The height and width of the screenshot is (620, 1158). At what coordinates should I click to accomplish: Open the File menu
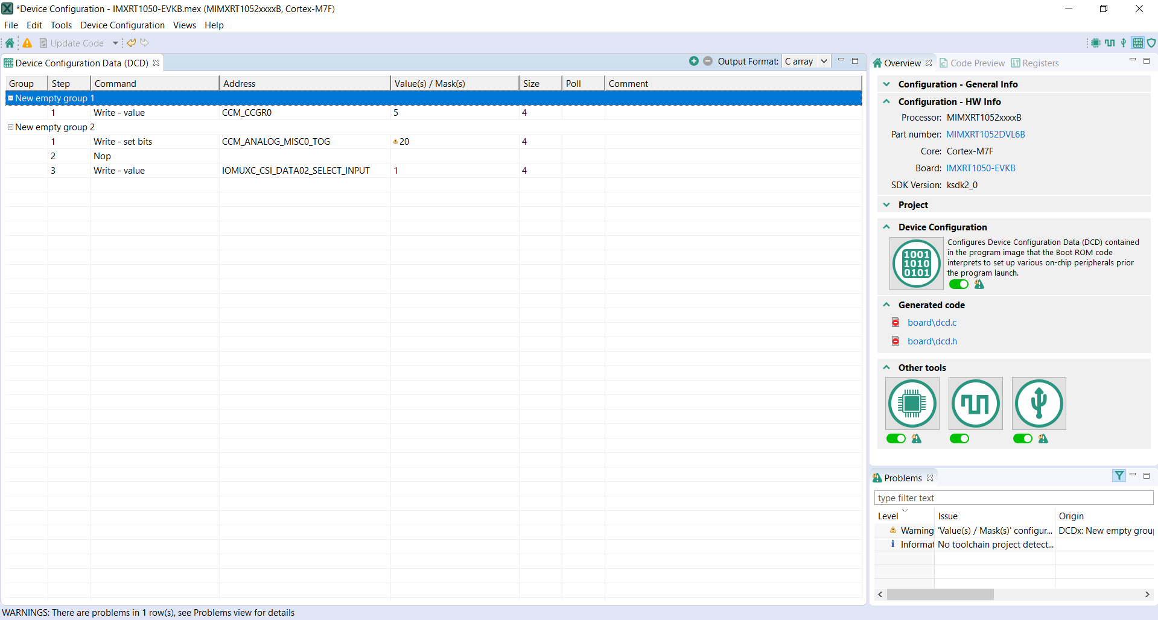tap(11, 25)
